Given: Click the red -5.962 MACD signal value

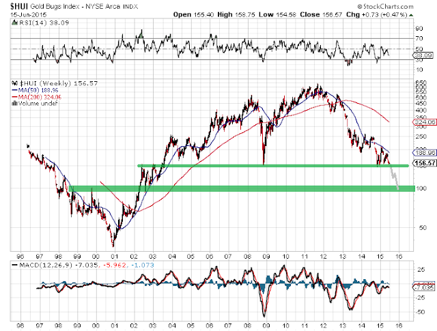Looking at the screenshot, I should tap(115, 265).
